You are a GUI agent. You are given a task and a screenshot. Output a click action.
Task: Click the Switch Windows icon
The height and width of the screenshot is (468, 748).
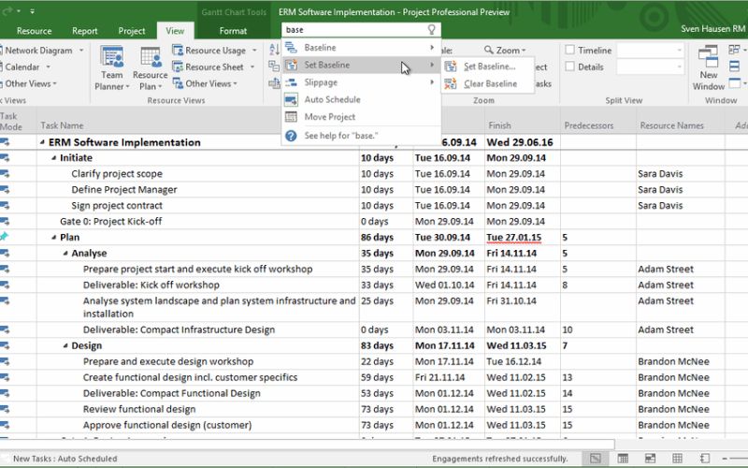(x=734, y=50)
